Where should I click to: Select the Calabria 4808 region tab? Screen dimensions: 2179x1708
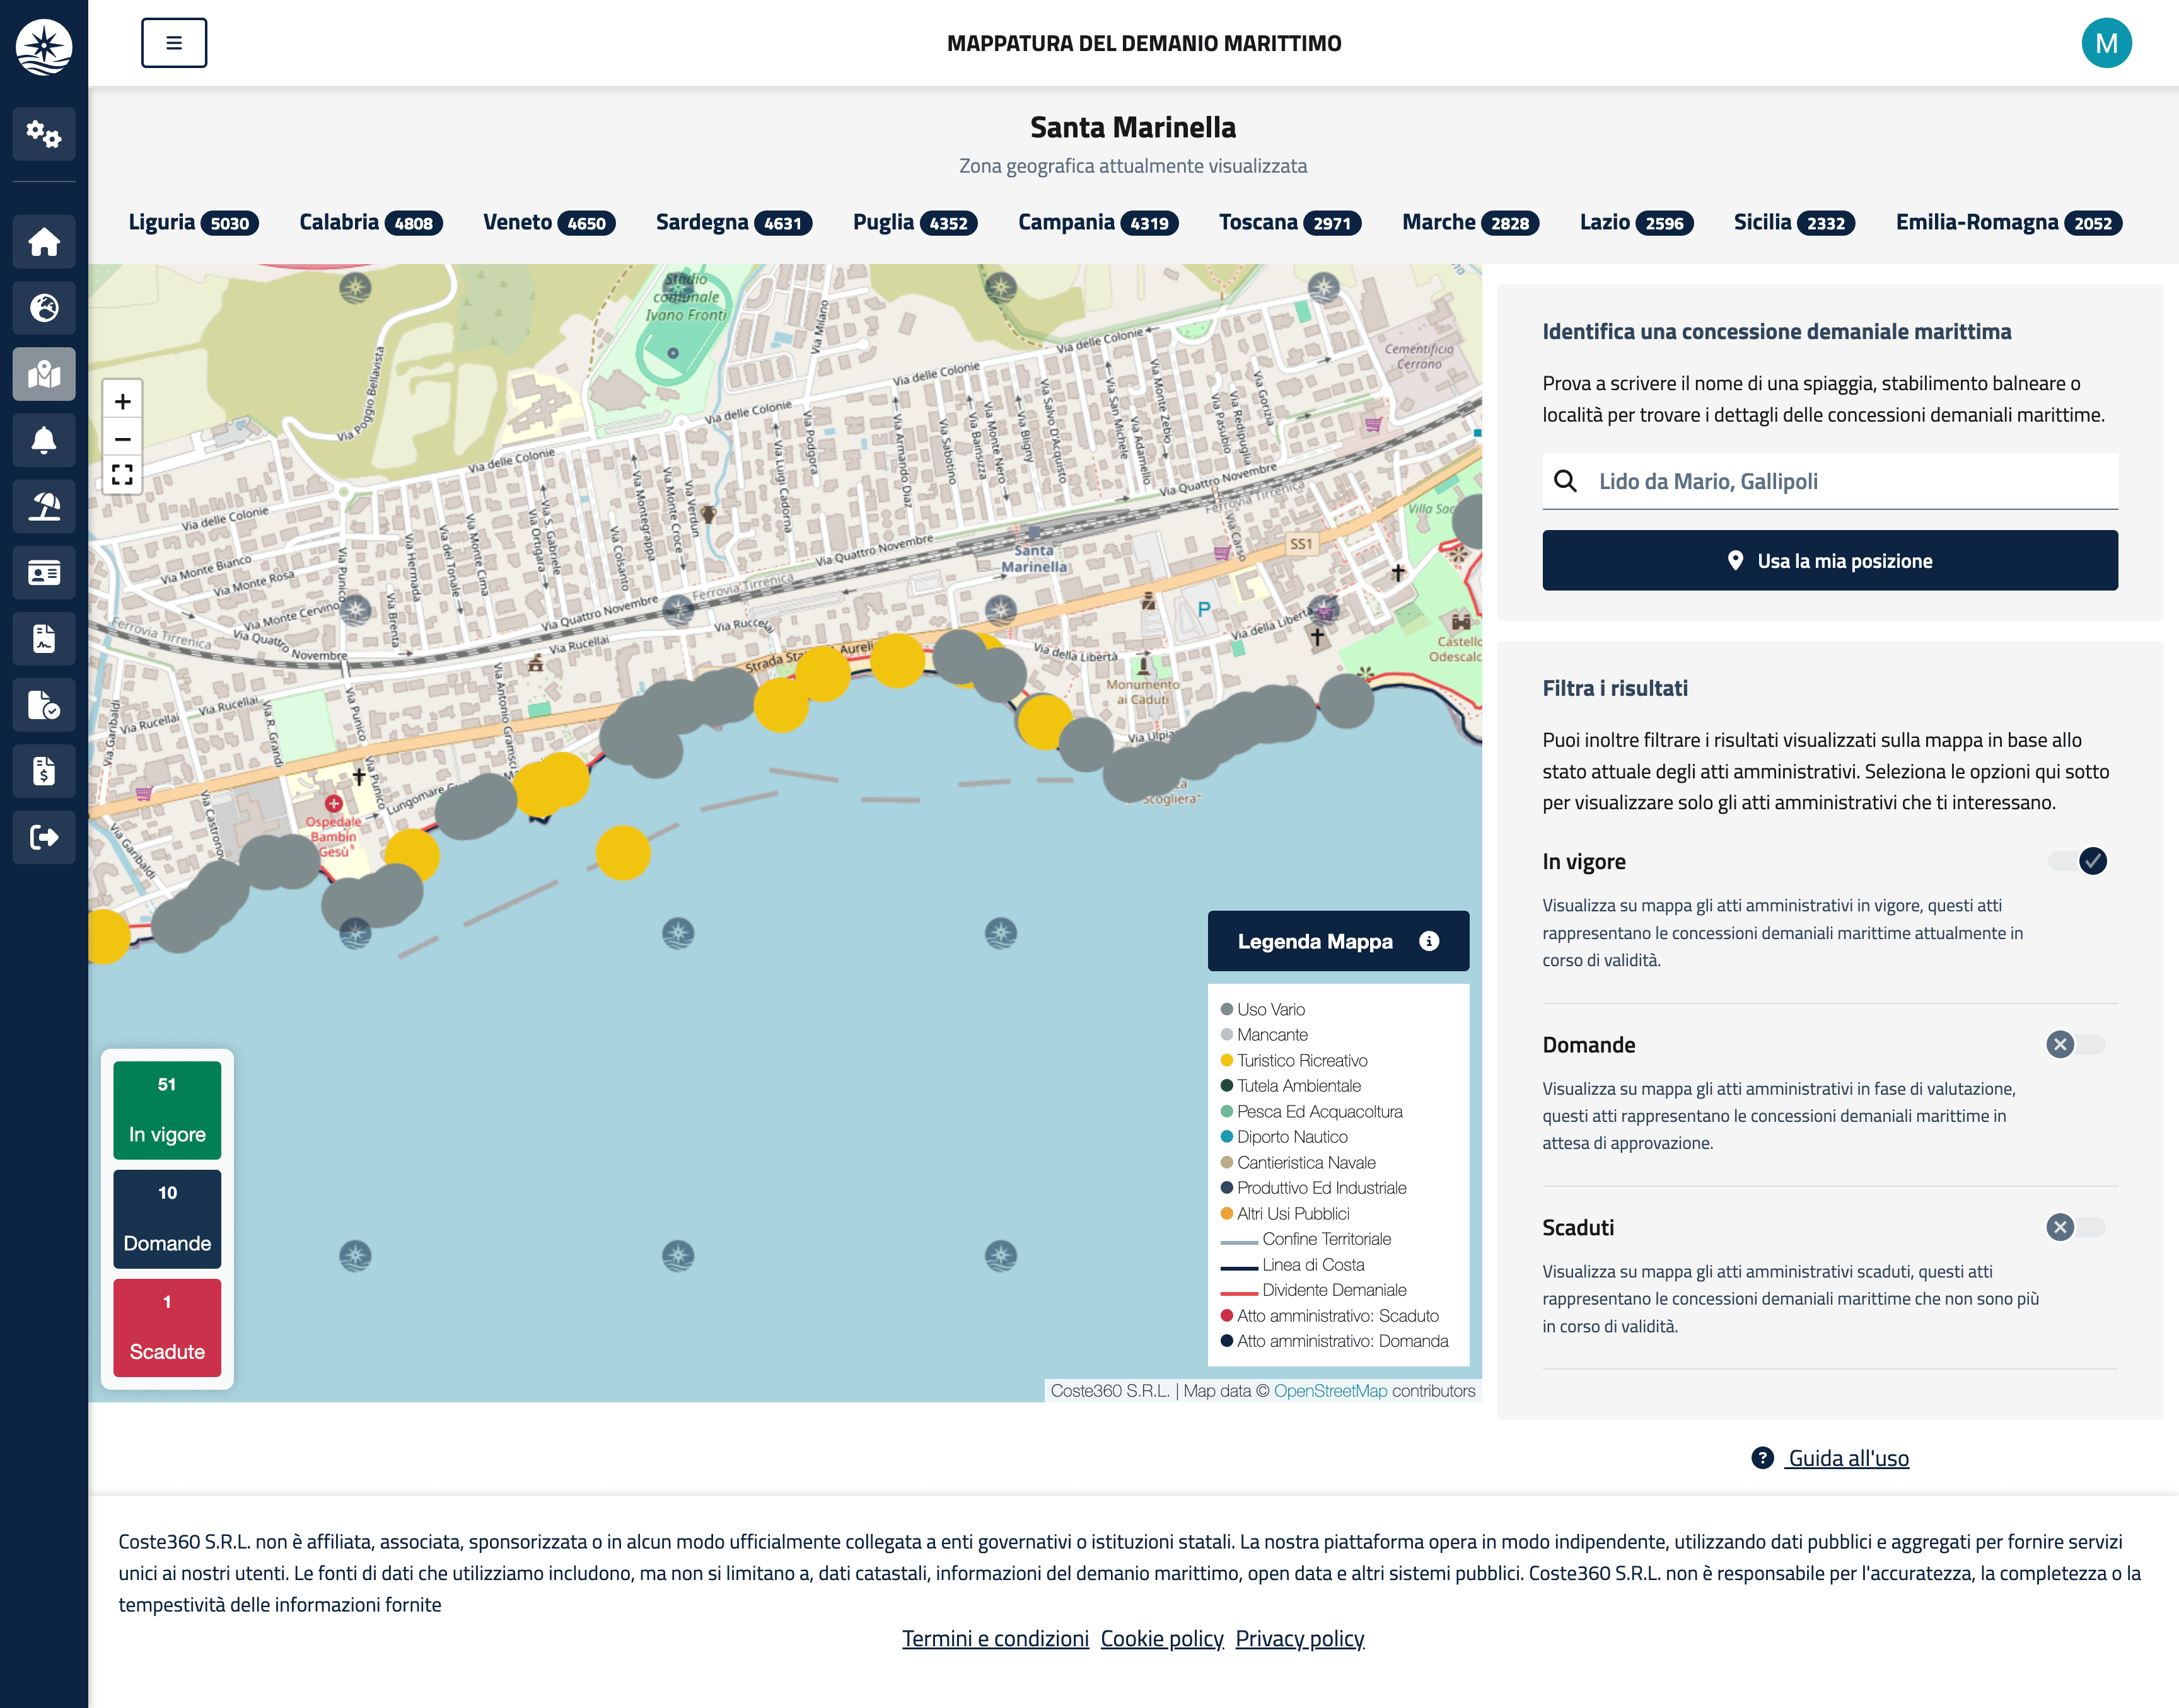(371, 222)
